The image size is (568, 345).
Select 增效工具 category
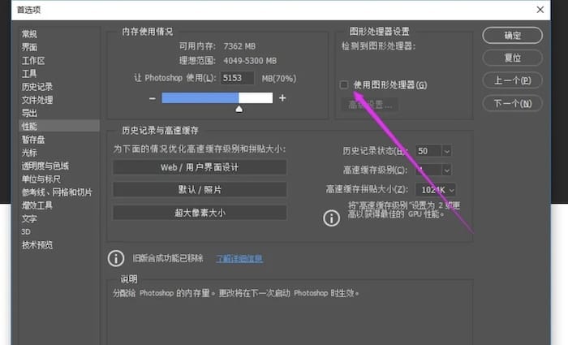tap(37, 205)
